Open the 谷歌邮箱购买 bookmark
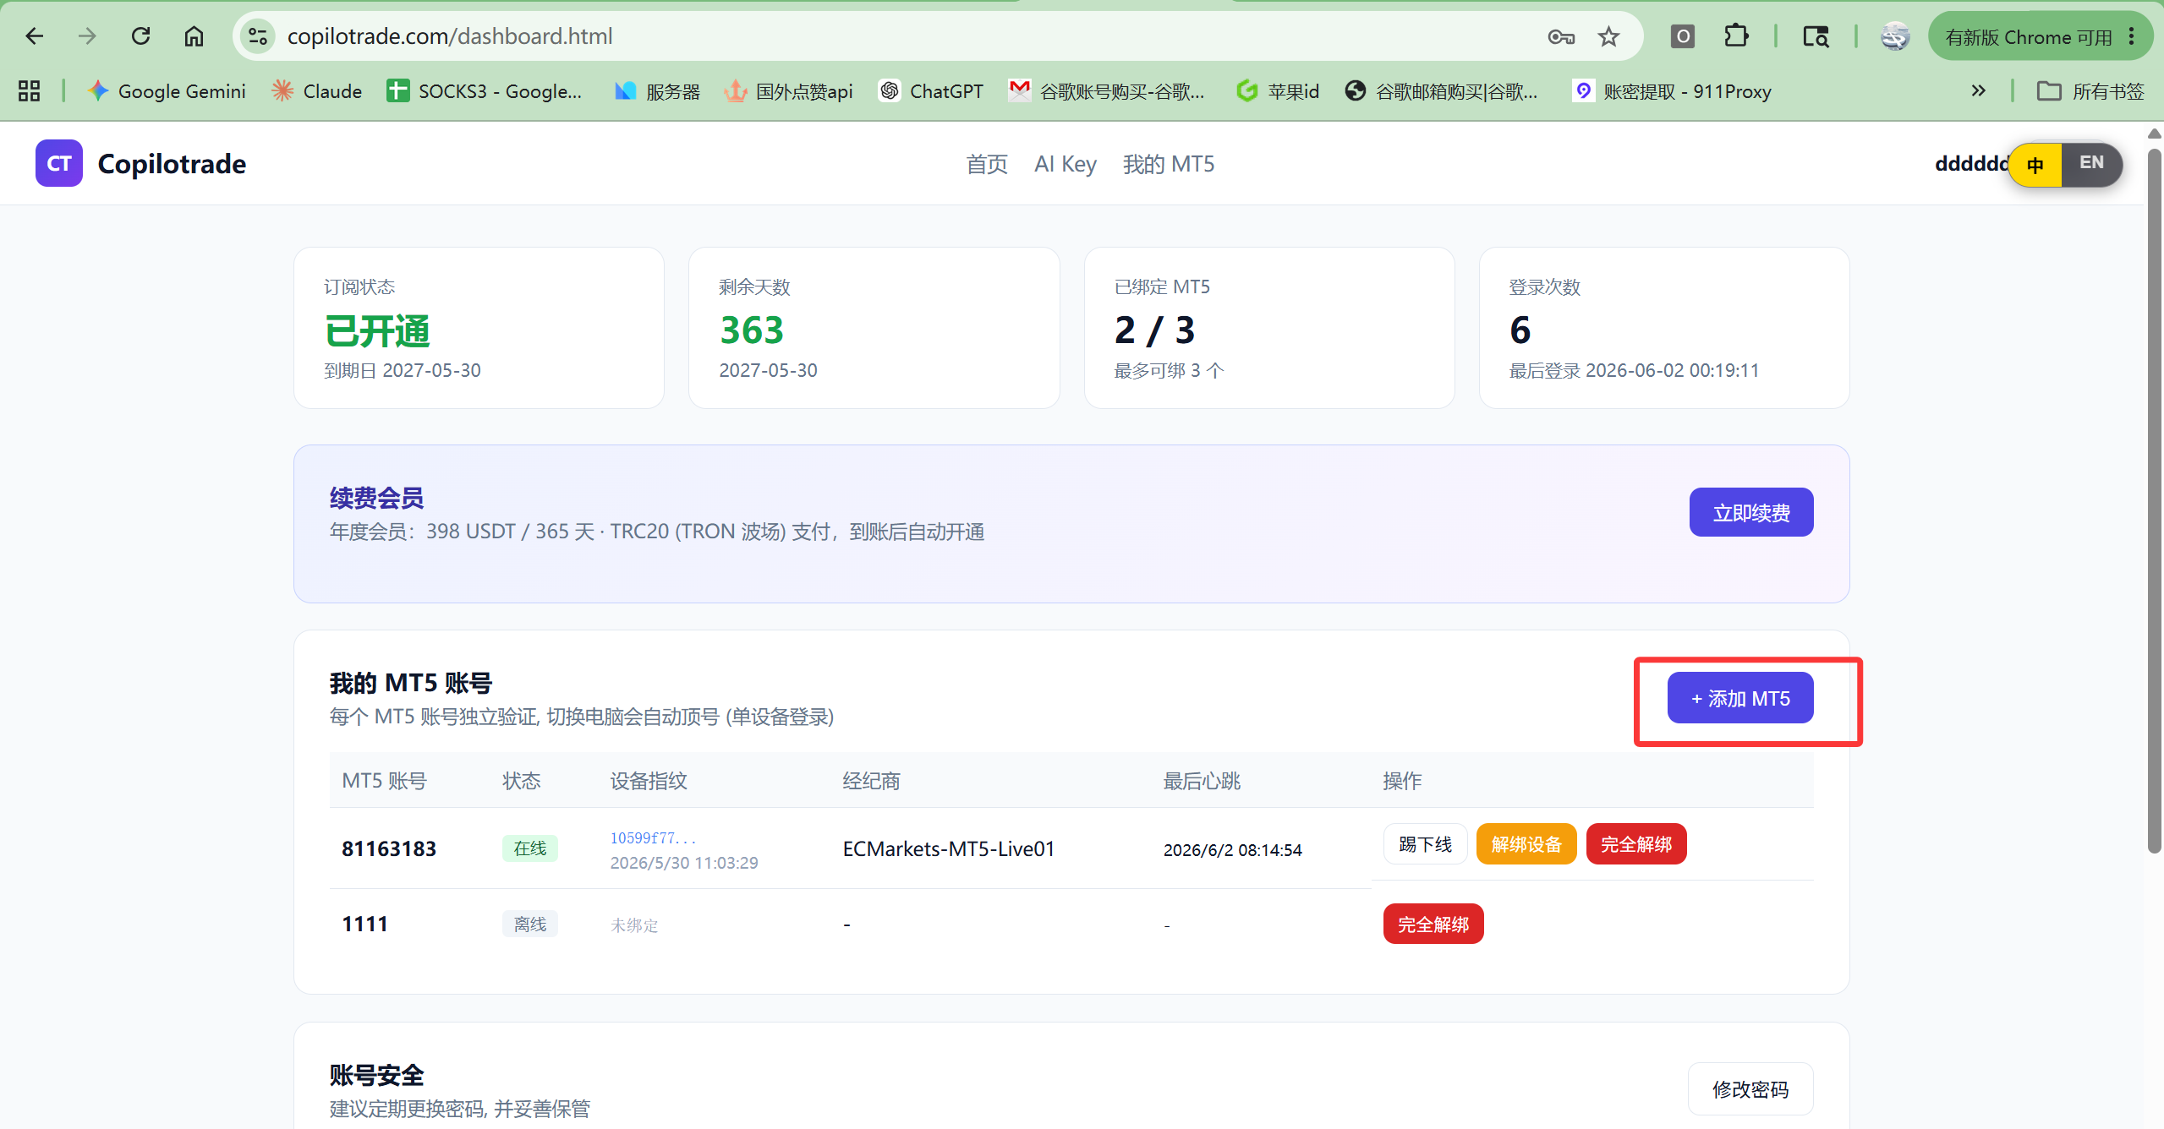The width and height of the screenshot is (2164, 1129). coord(1442,90)
